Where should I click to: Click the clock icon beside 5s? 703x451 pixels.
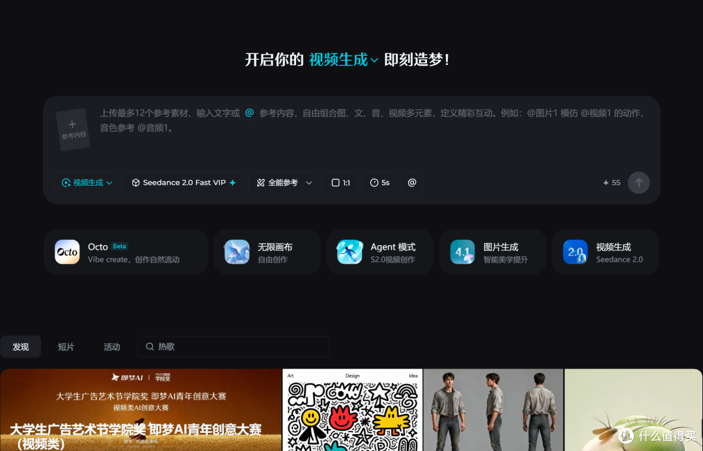pos(374,183)
